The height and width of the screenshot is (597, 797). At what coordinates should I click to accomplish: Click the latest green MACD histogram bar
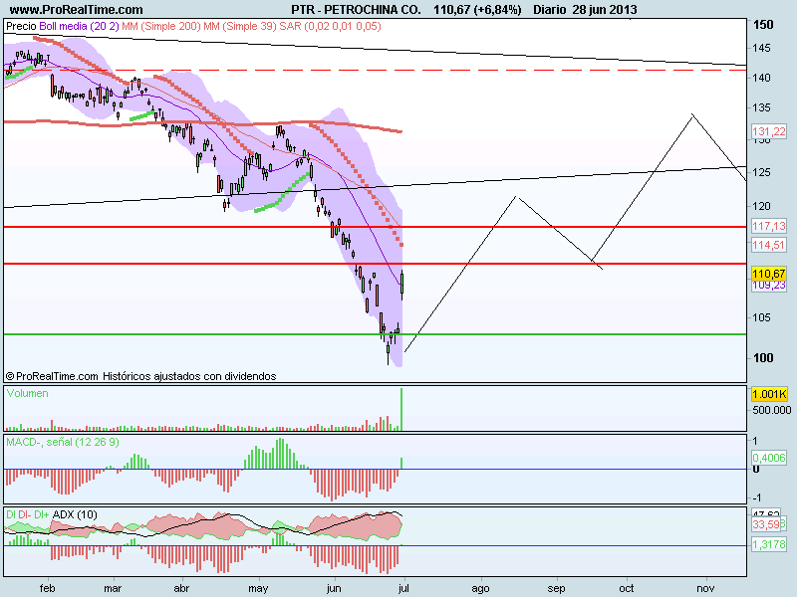401,463
